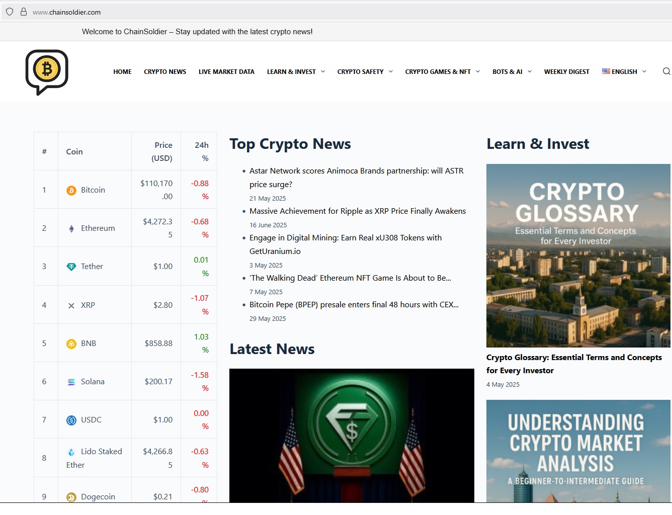The height and width of the screenshot is (515, 672).
Task: Select the XRP icon in the price table
Action: click(x=71, y=305)
